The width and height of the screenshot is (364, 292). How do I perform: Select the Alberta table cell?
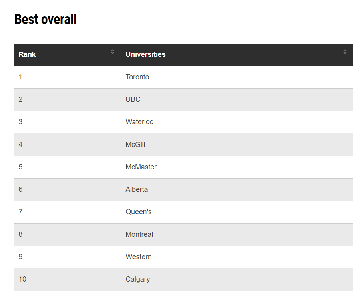click(x=237, y=189)
